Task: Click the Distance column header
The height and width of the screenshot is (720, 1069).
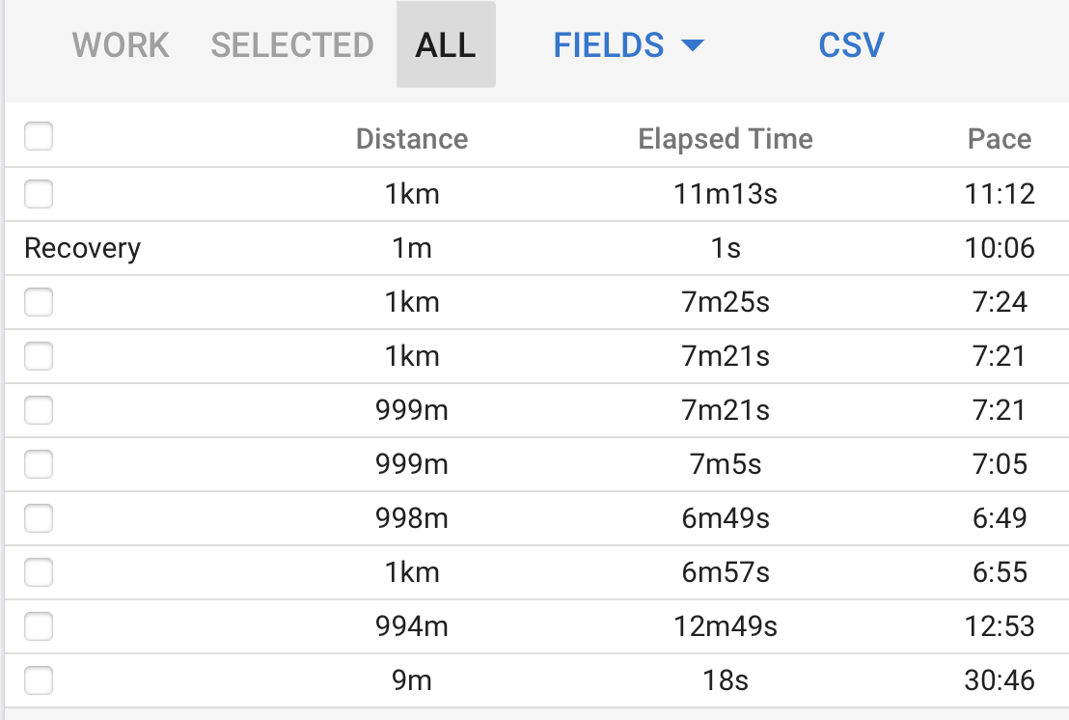Action: coord(412,139)
